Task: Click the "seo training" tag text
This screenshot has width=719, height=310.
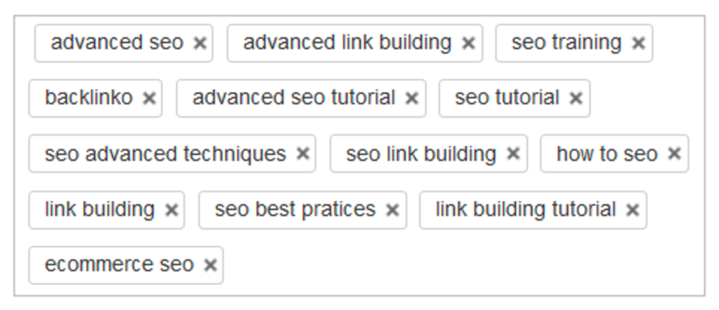Action: click(566, 42)
